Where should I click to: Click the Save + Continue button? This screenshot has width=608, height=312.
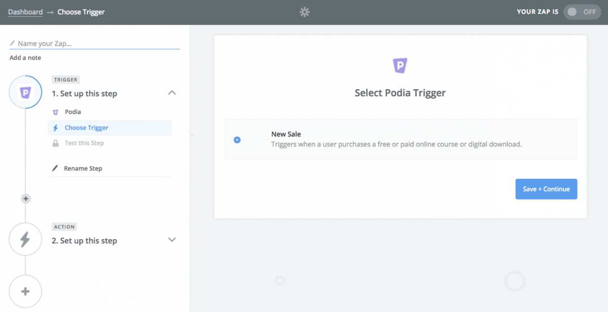pos(546,189)
